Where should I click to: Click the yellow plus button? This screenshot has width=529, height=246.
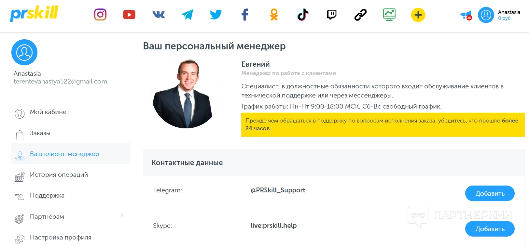[418, 15]
